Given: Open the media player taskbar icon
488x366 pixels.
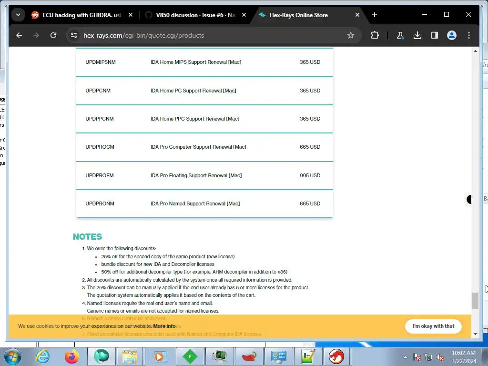Looking at the screenshot, I should click(x=160, y=356).
